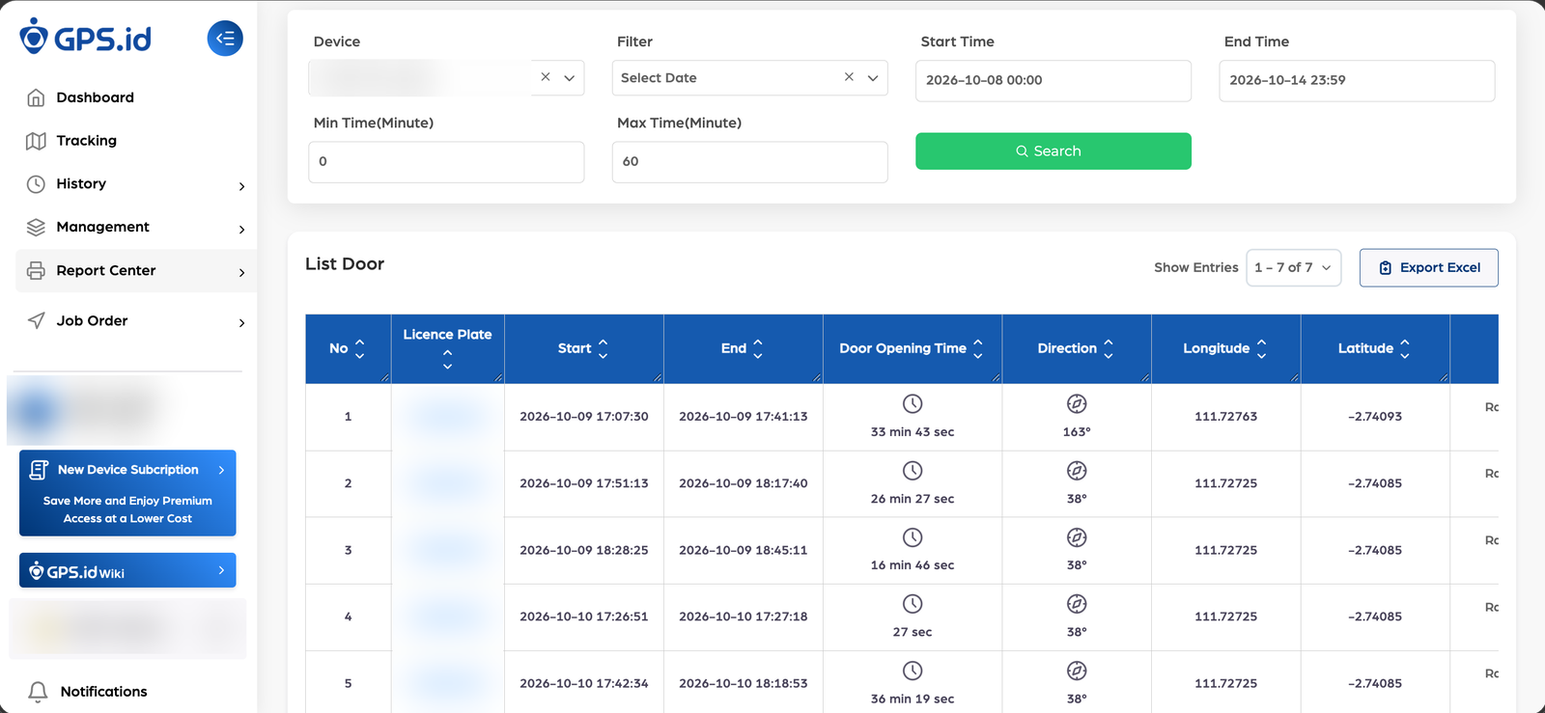
Task: Expand the Report Center submenu
Action: click(x=241, y=273)
